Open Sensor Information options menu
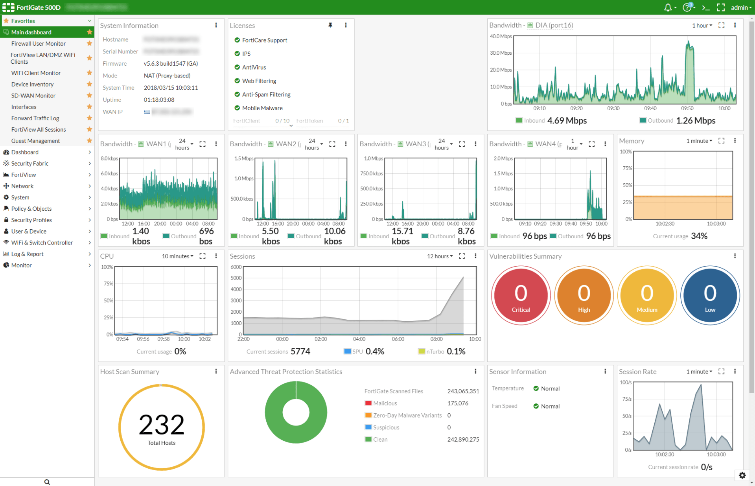 pyautogui.click(x=605, y=372)
